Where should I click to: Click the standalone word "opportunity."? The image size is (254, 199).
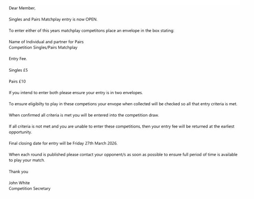pos(20,132)
